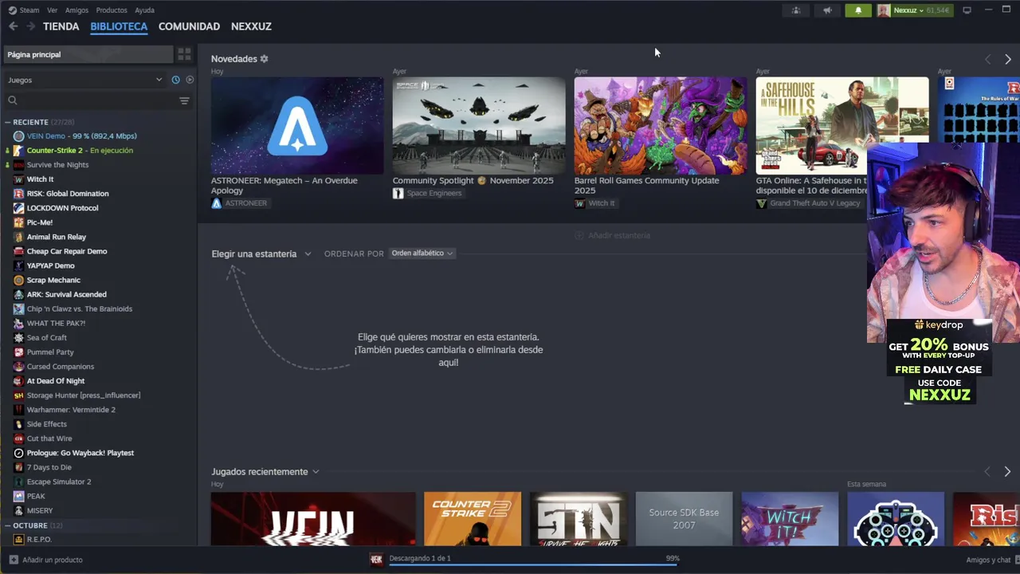Go forward with the right arrow
The image size is (1020, 574).
[31, 26]
